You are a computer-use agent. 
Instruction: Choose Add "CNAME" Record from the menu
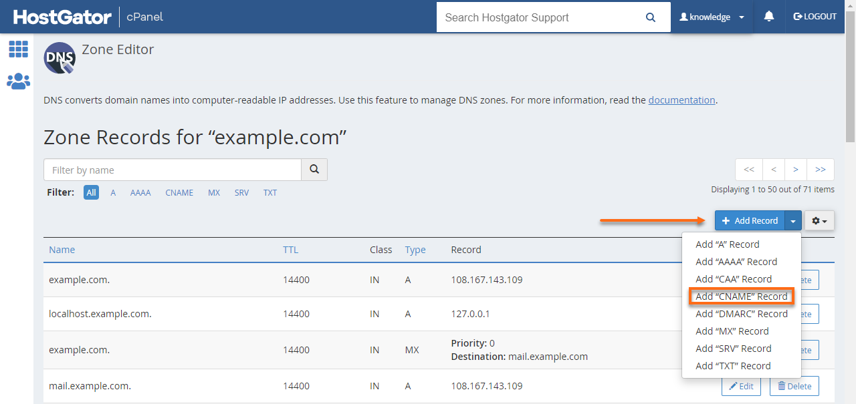[x=741, y=296]
